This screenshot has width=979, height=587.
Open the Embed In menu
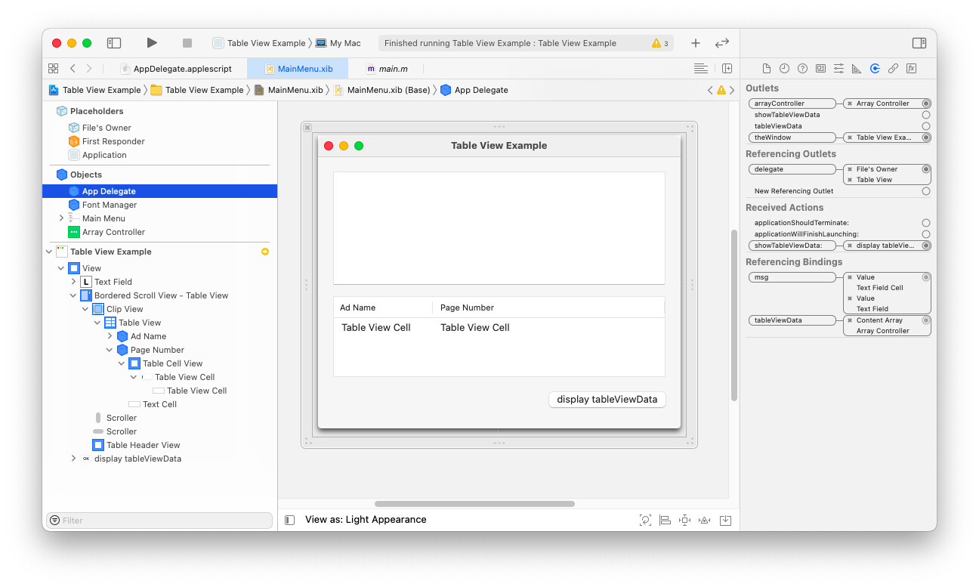click(x=725, y=520)
